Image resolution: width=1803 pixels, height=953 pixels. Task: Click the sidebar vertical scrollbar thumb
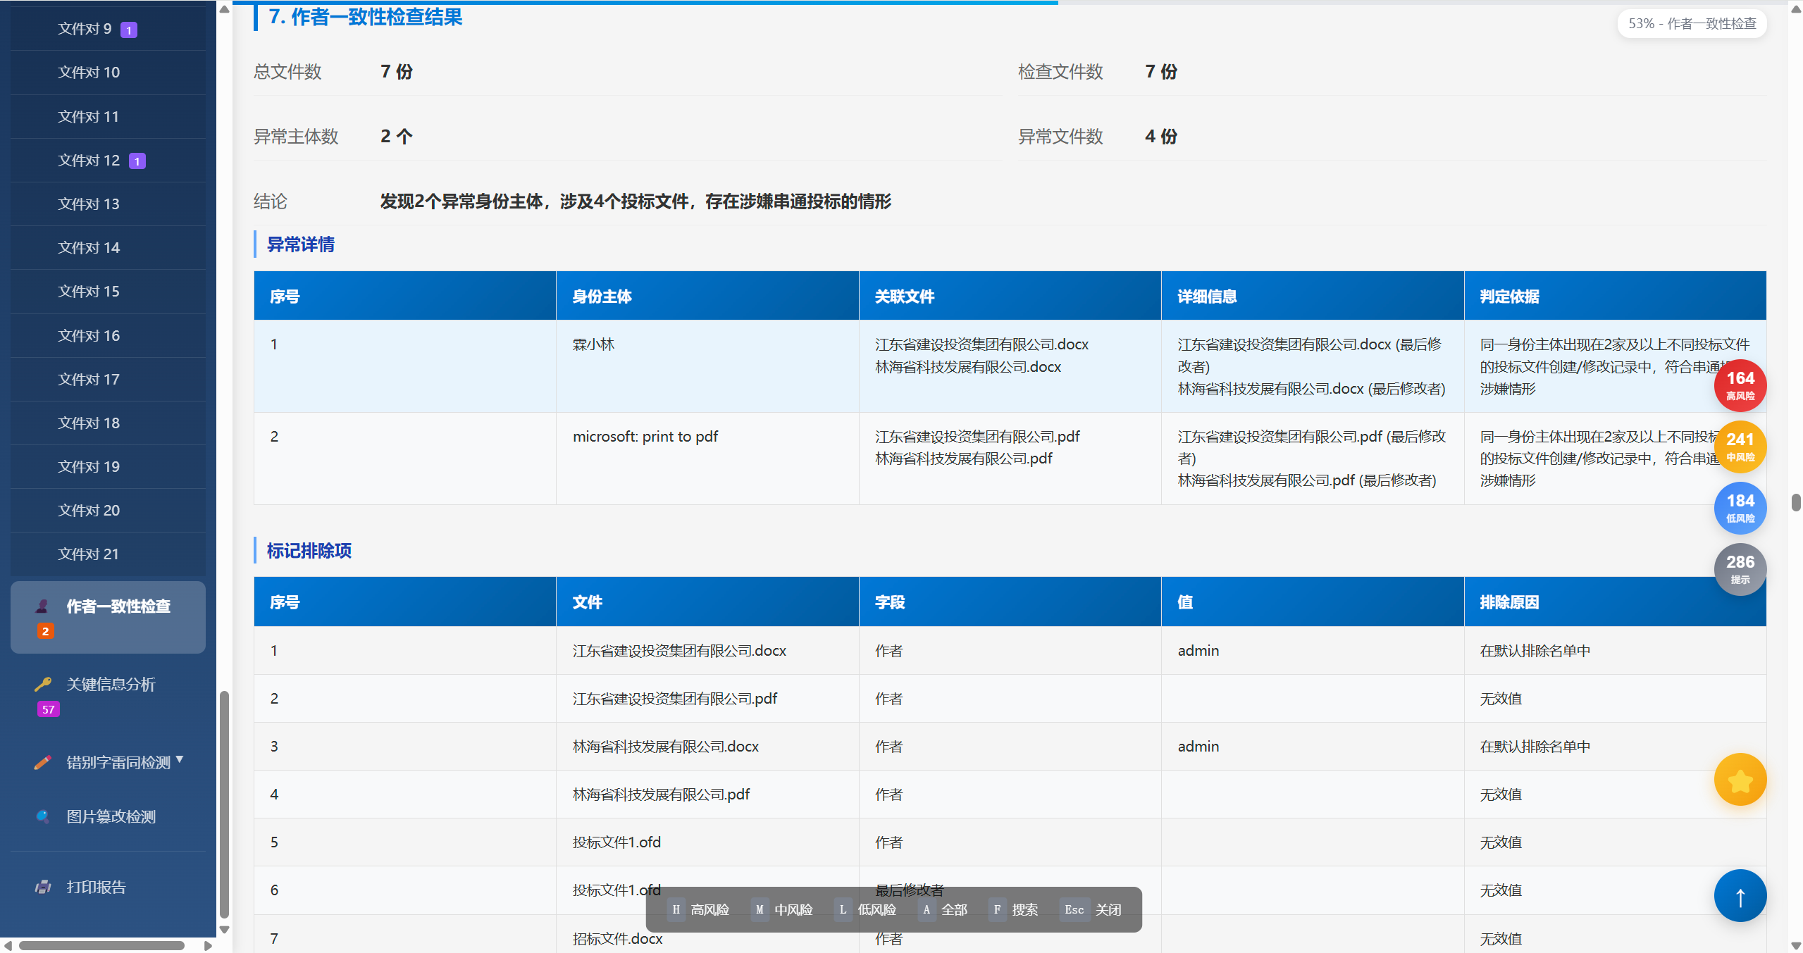[x=225, y=803]
